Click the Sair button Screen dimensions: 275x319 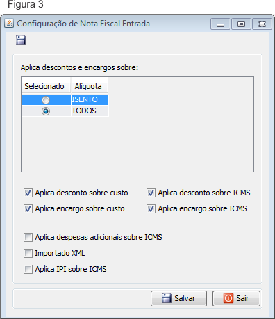click(236, 298)
